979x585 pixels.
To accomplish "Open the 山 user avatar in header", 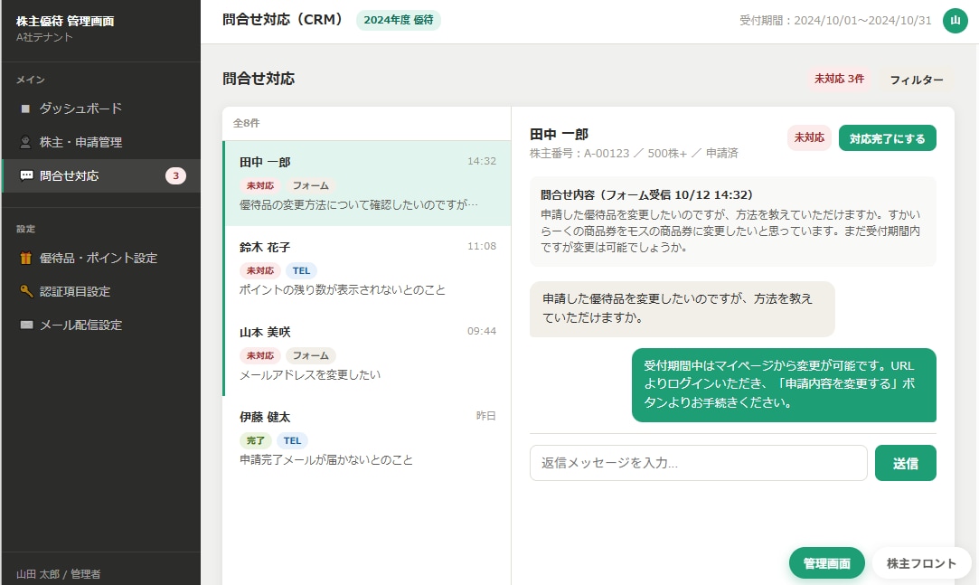I will (955, 21).
